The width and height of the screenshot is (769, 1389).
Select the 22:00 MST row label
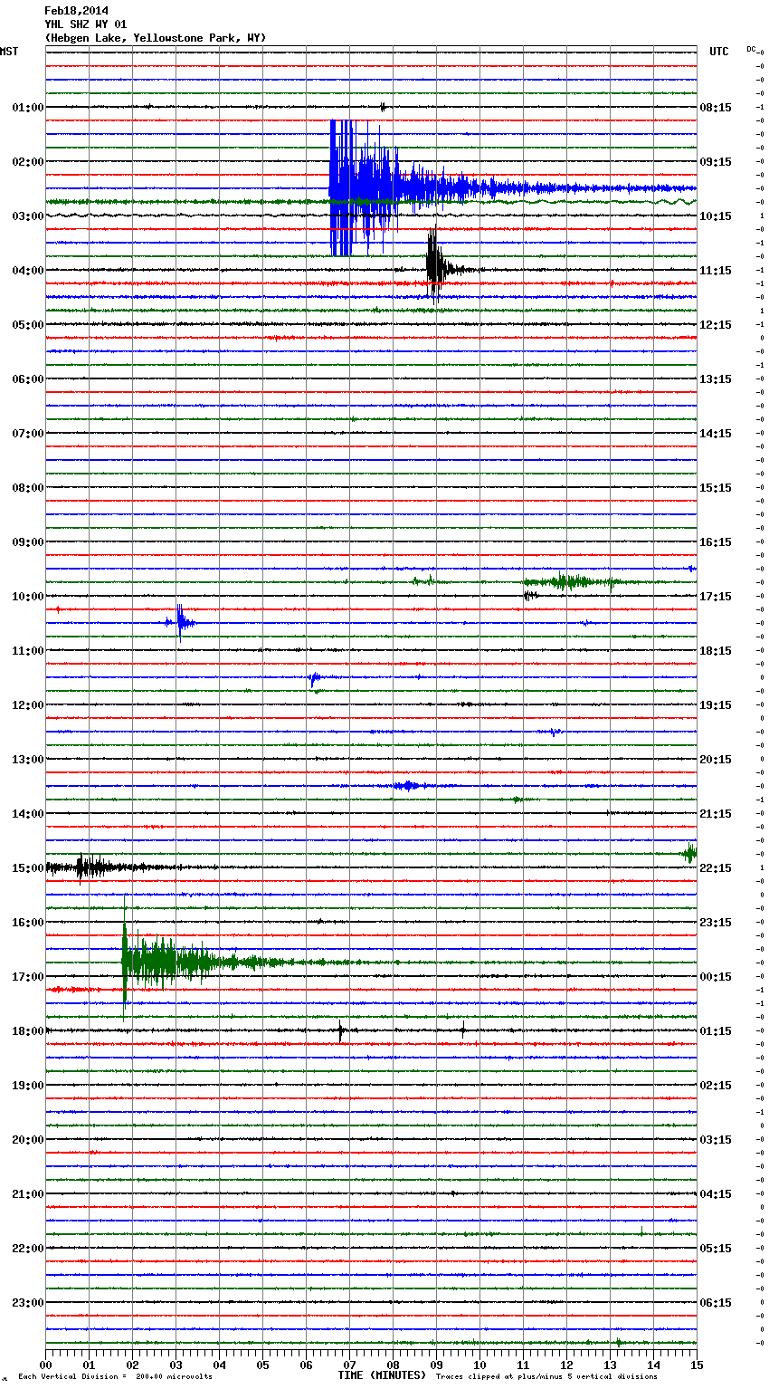pyautogui.click(x=28, y=1249)
